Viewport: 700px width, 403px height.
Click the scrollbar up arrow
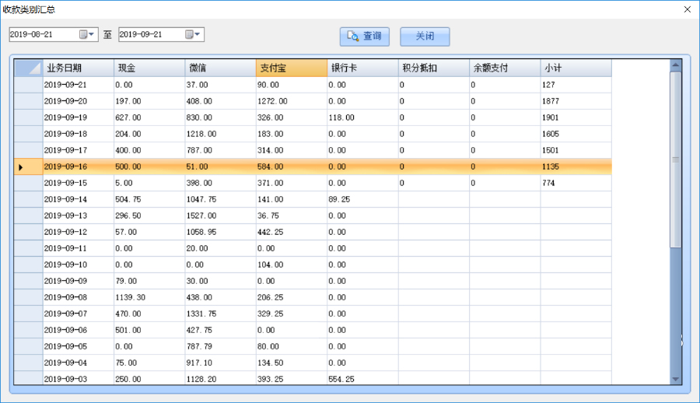coord(675,65)
